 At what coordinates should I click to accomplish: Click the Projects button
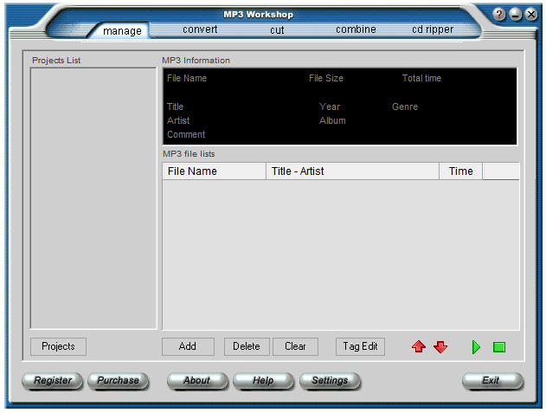pyautogui.click(x=58, y=346)
